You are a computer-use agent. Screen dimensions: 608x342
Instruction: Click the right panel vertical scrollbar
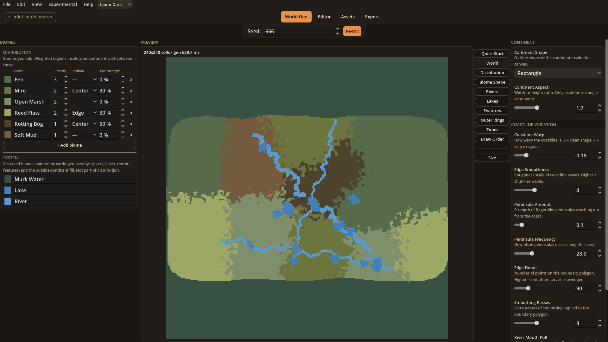(606, 165)
